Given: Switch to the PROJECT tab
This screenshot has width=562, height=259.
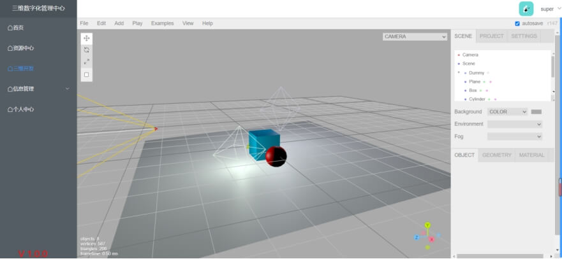Looking at the screenshot, I should 492,36.
